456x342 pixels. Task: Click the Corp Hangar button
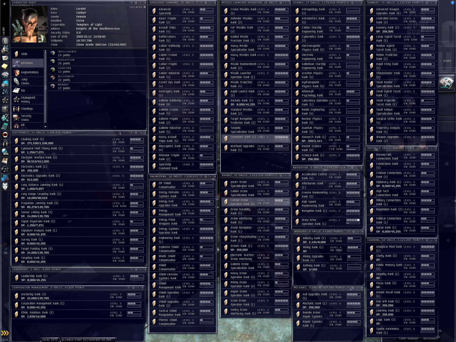408,339
